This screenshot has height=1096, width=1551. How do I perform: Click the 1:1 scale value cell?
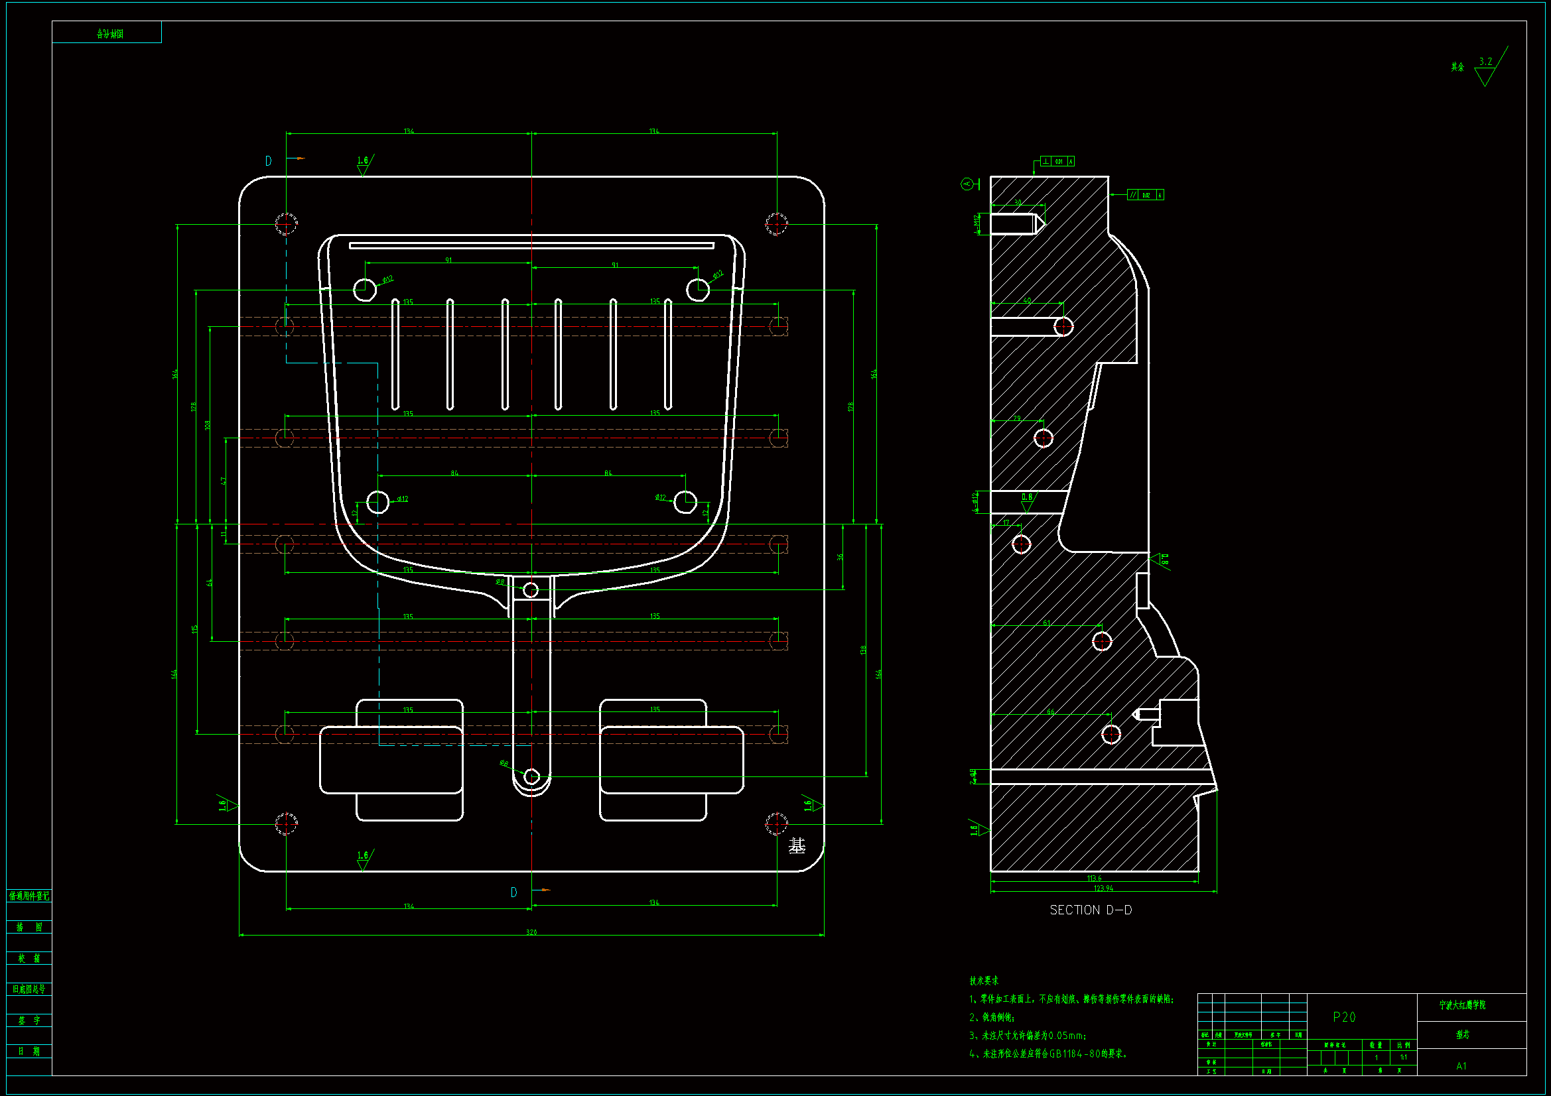tap(1403, 1058)
